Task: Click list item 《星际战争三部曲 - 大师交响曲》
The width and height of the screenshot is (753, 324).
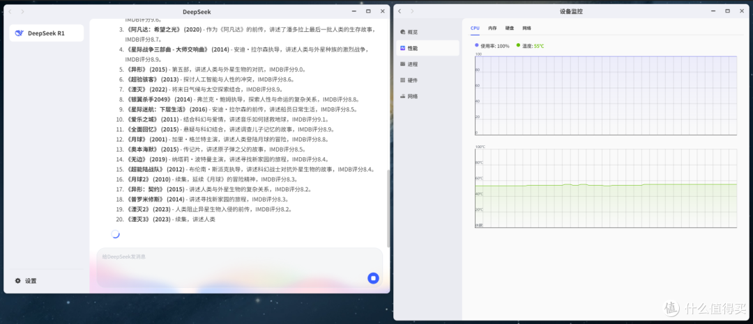Action: coord(244,54)
